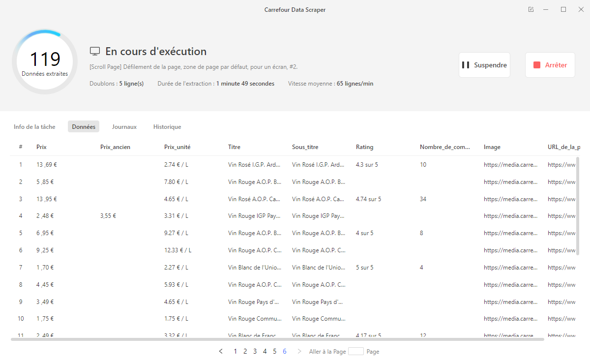Minimize the Carrefour Data Scraper window
The image size is (590, 361).
(x=546, y=9)
